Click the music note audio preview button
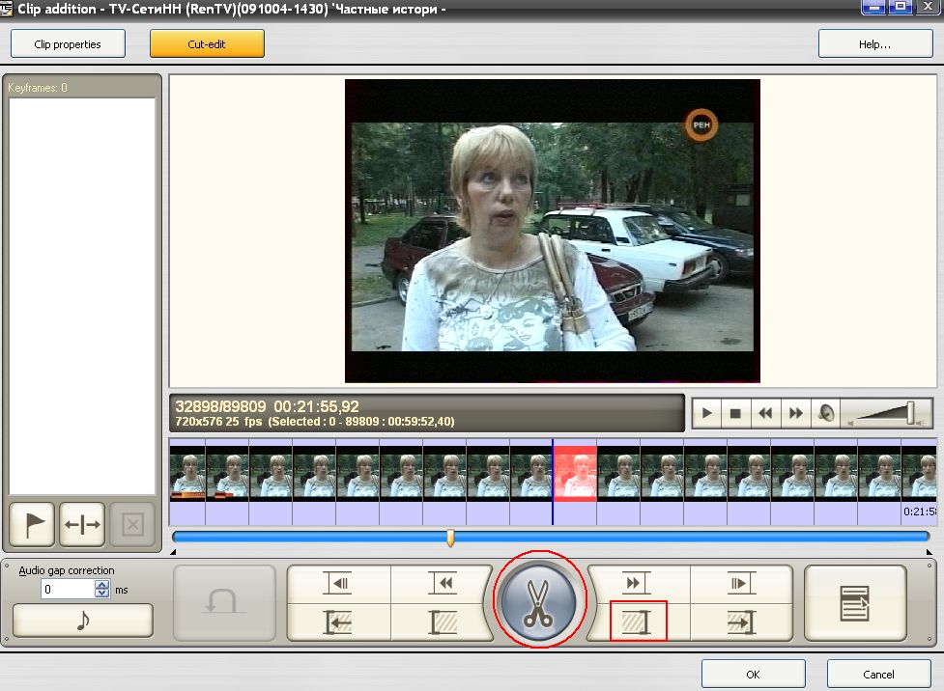 (x=82, y=620)
